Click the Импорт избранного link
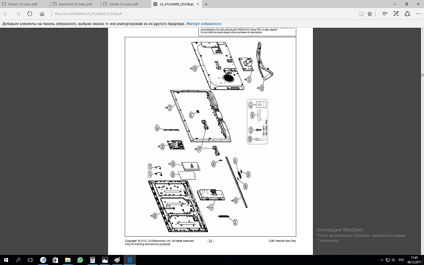The width and height of the screenshot is (424, 265). click(x=203, y=24)
